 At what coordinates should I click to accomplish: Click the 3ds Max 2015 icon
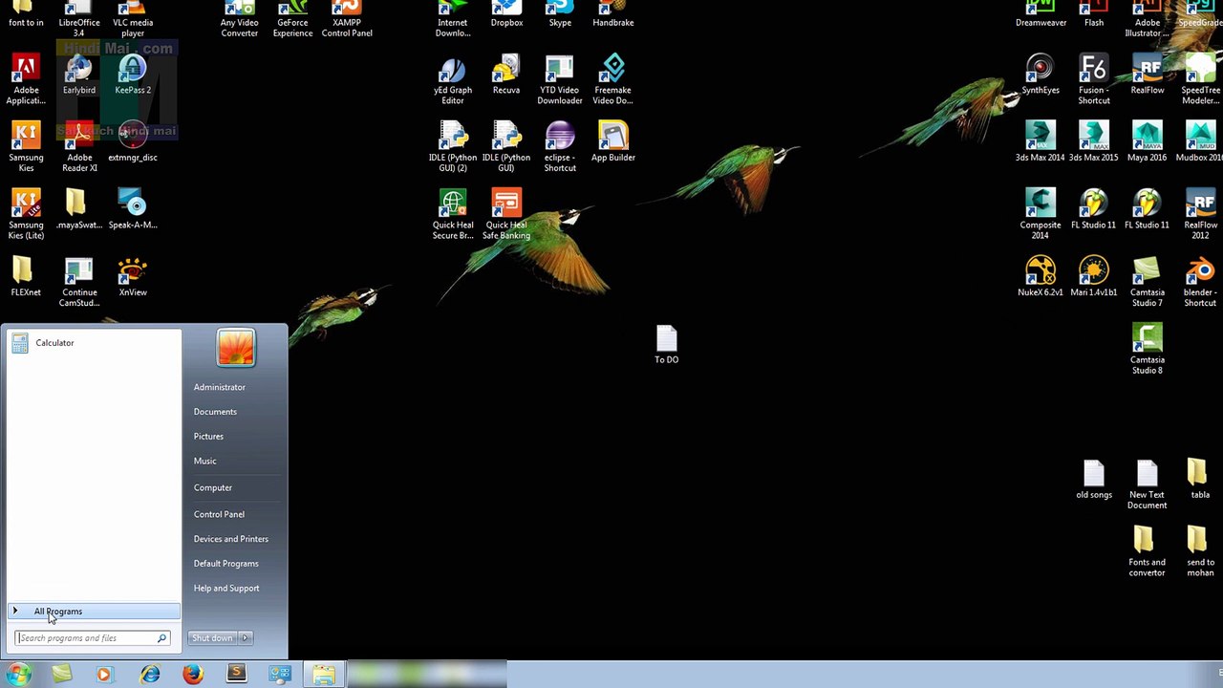click(x=1094, y=142)
